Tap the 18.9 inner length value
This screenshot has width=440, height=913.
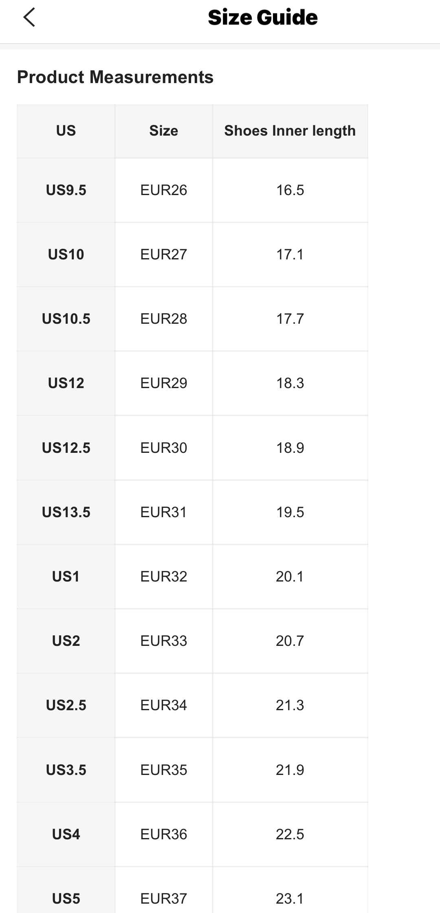[290, 448]
